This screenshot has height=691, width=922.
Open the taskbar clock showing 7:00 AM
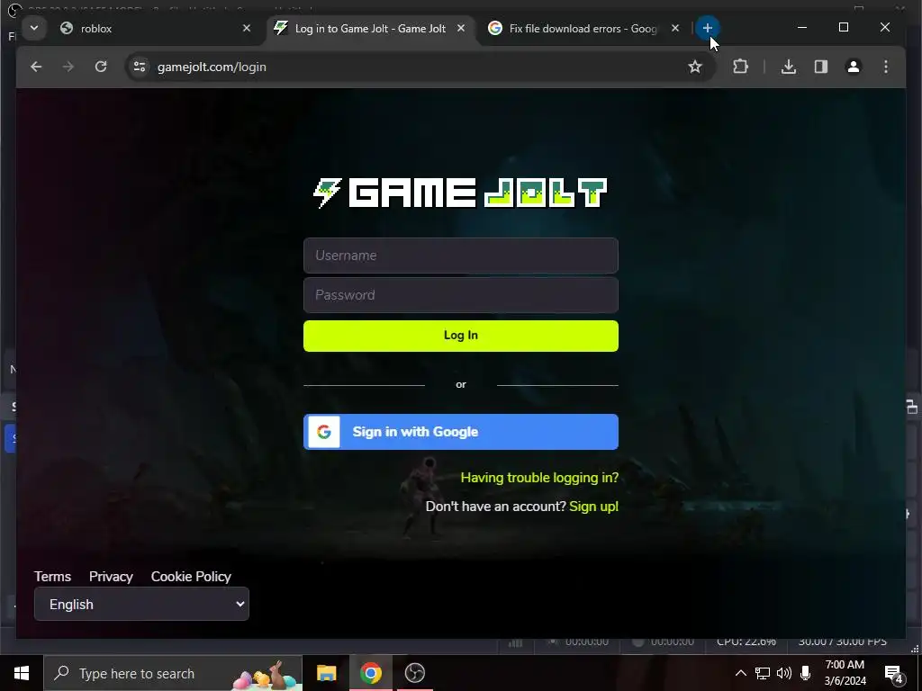pyautogui.click(x=845, y=673)
